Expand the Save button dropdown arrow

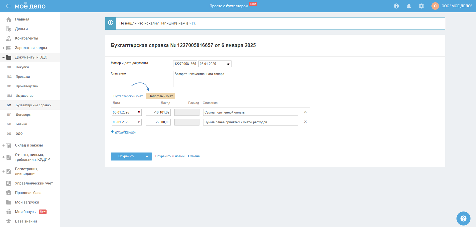[147, 156]
